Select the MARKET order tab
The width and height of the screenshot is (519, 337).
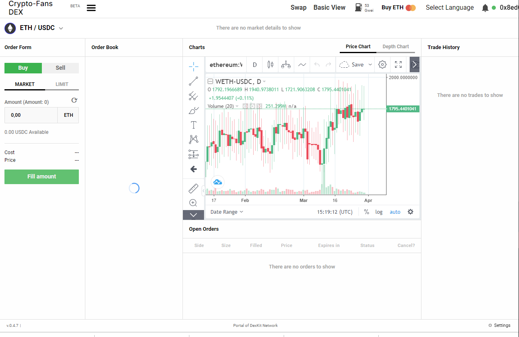tap(25, 84)
